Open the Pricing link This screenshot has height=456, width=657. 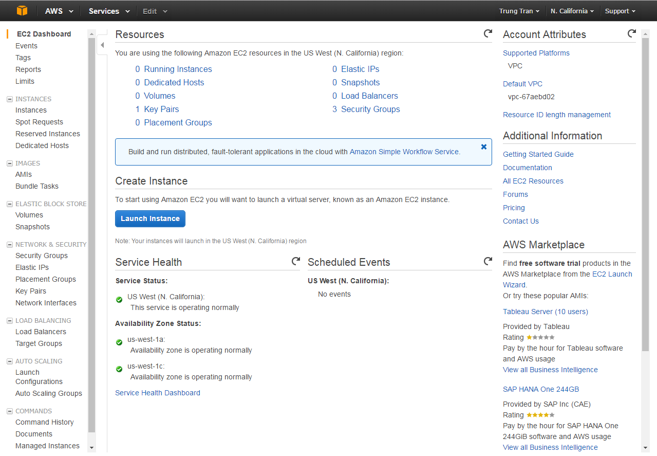pos(514,208)
